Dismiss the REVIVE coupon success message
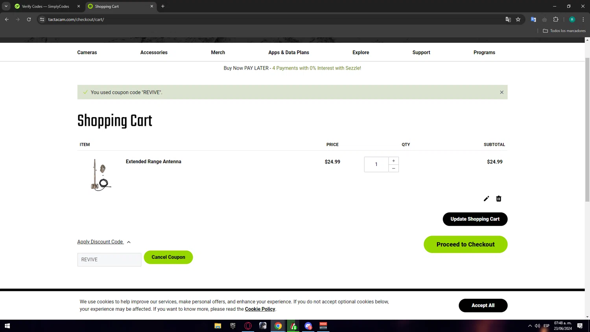590x332 pixels. 501,92
